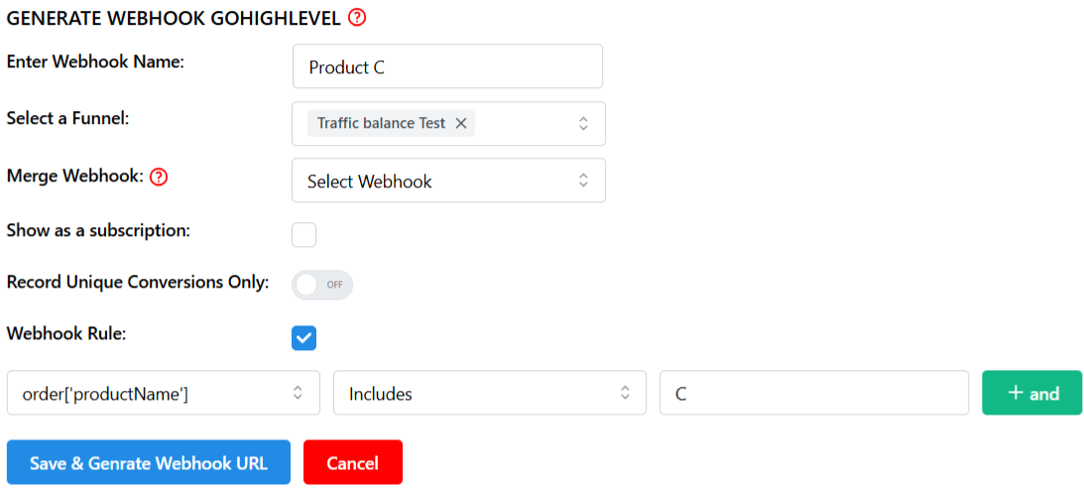Click the Webhook Name field containing Product C
1084x492 pixels.
point(448,66)
